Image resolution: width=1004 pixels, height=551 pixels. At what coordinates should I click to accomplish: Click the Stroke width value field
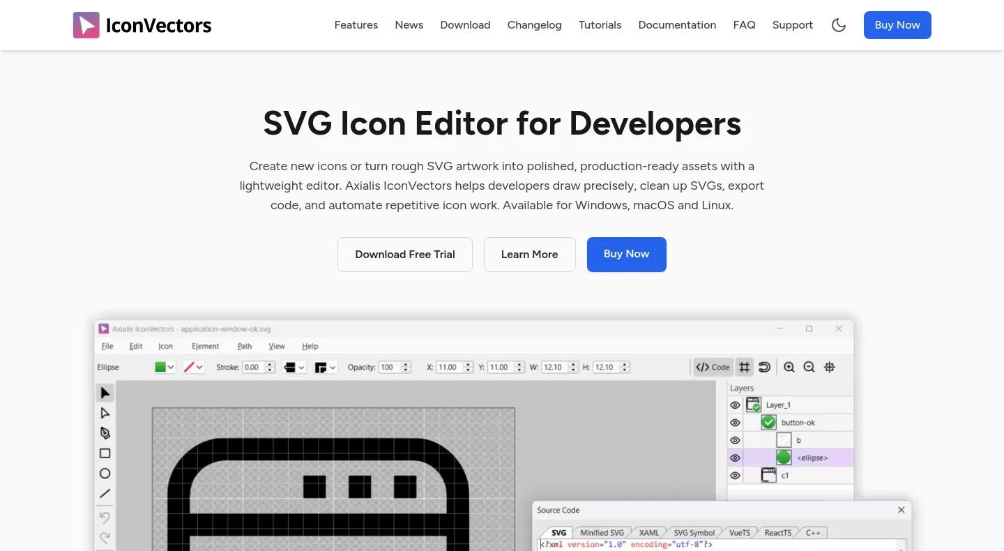tap(252, 368)
